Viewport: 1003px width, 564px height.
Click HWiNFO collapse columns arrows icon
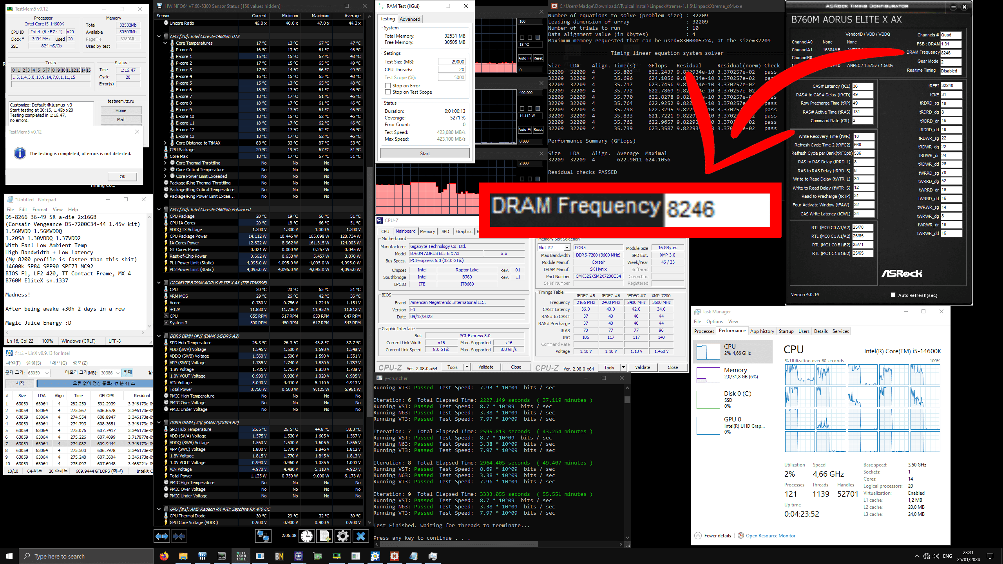pyautogui.click(x=179, y=536)
